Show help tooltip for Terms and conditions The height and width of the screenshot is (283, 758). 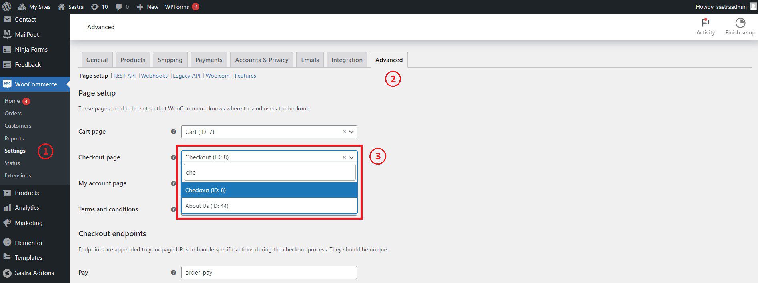coord(174,209)
